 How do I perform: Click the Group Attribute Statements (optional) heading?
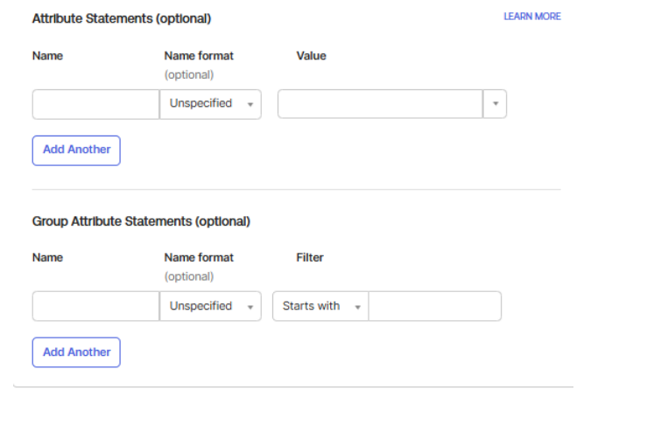click(141, 222)
